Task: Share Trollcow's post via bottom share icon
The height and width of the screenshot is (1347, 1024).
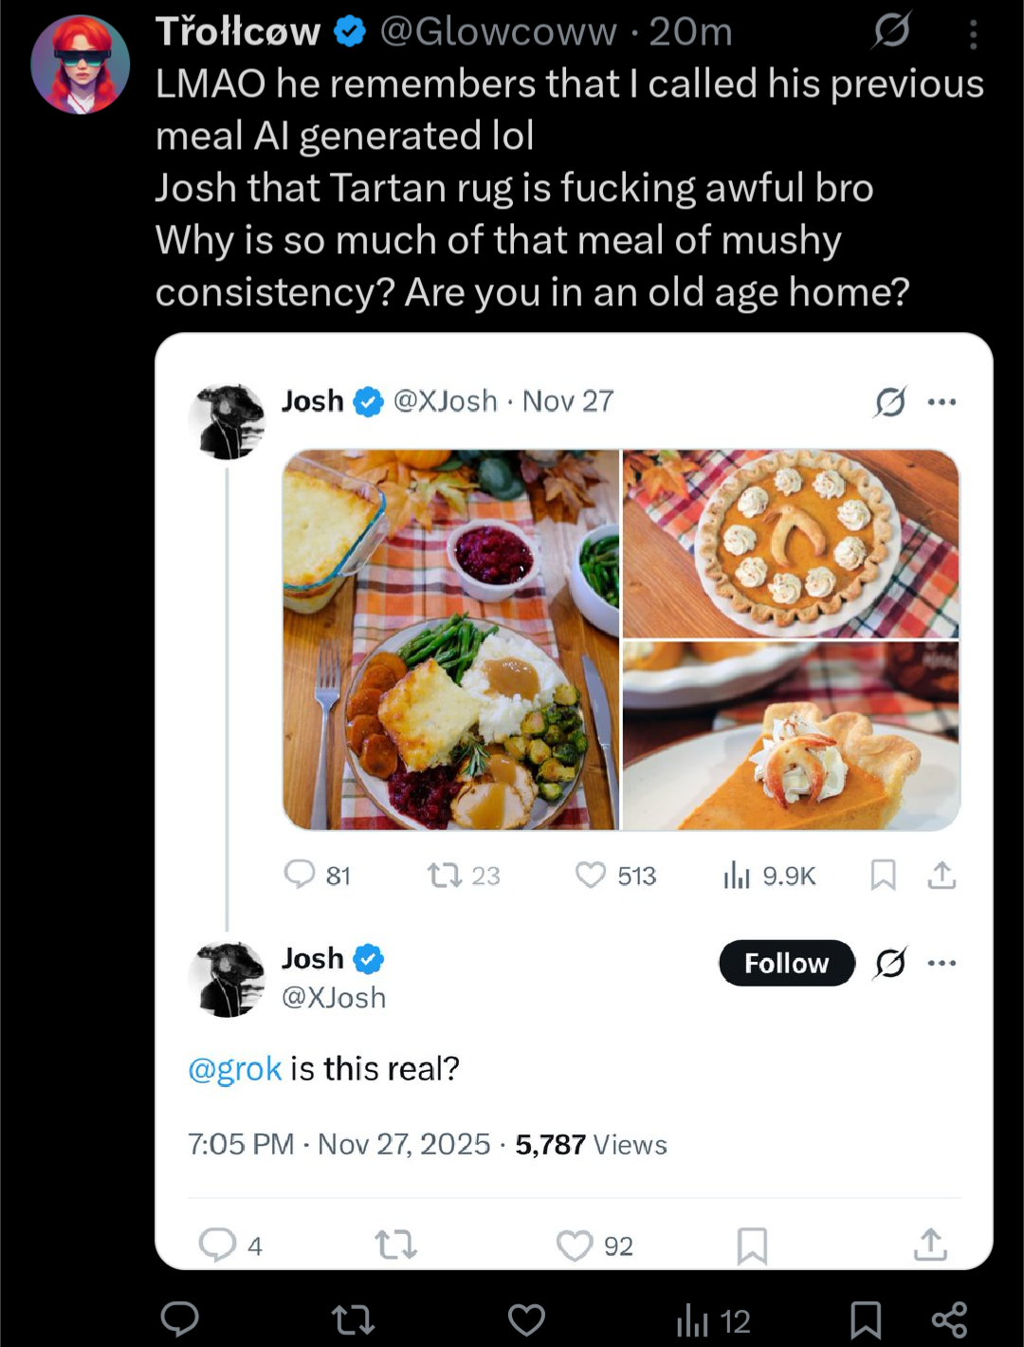Action: (x=949, y=1319)
